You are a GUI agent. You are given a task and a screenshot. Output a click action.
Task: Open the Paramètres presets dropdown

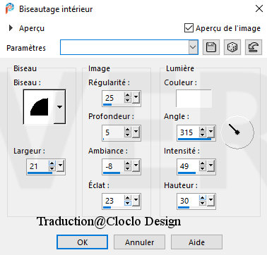(193, 47)
